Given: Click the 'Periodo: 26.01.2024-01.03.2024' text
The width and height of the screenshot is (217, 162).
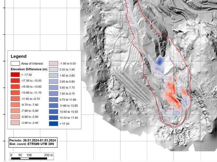Looking at the screenshot, I should point(33,141).
